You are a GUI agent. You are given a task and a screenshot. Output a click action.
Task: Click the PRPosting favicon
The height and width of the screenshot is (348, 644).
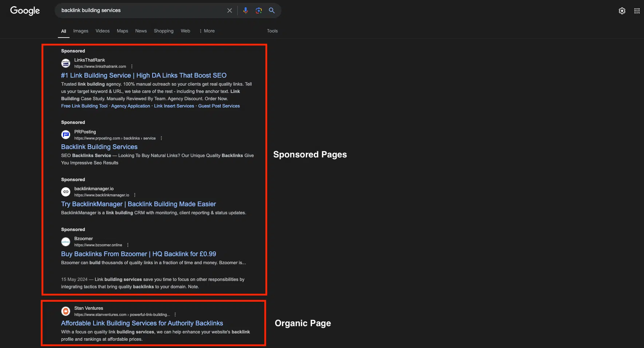coord(66,134)
